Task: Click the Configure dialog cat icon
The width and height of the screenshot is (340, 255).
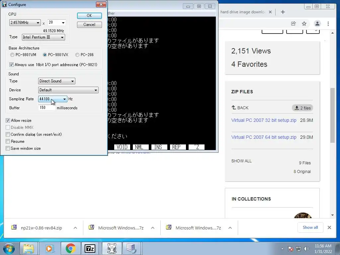Action: [x=4, y=4]
